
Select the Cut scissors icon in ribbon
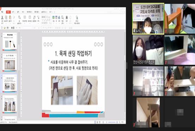click(2, 18)
